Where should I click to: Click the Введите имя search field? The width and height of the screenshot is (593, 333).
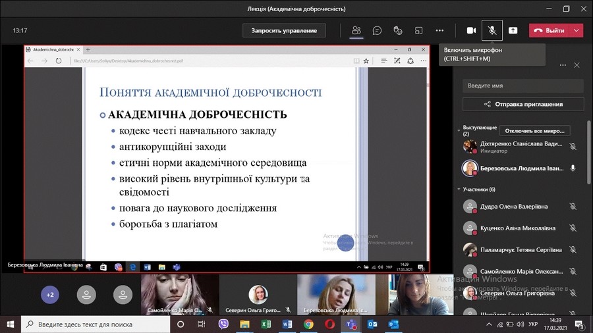(x=523, y=86)
